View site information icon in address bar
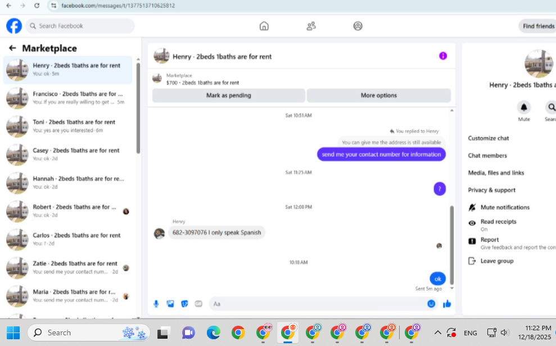556x346 pixels. point(53,6)
